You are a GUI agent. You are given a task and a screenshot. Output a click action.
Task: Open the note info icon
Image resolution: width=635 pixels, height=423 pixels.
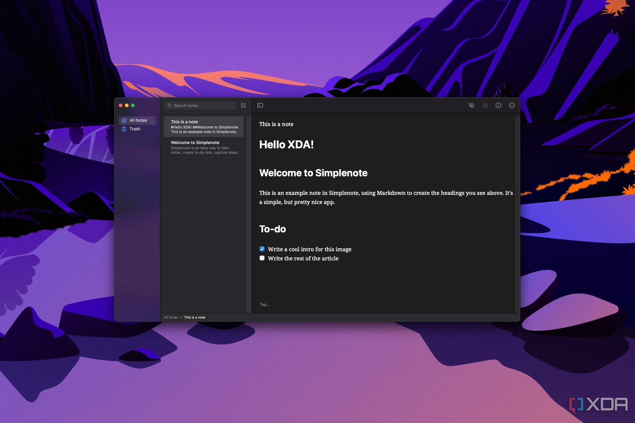click(x=498, y=105)
